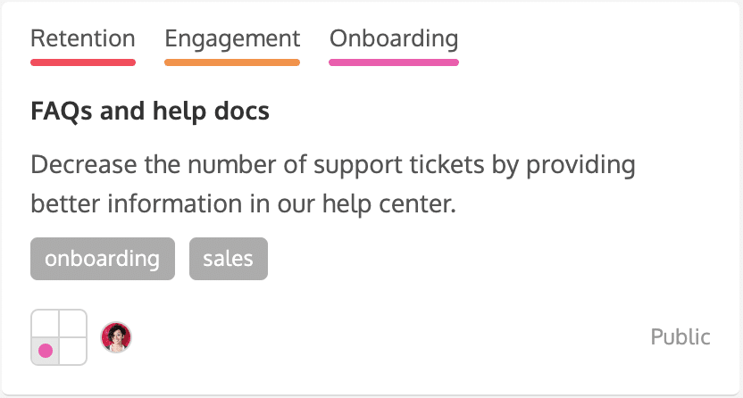This screenshot has height=398, width=743.
Task: Click the orange bar under Engagement
Action: [232, 62]
